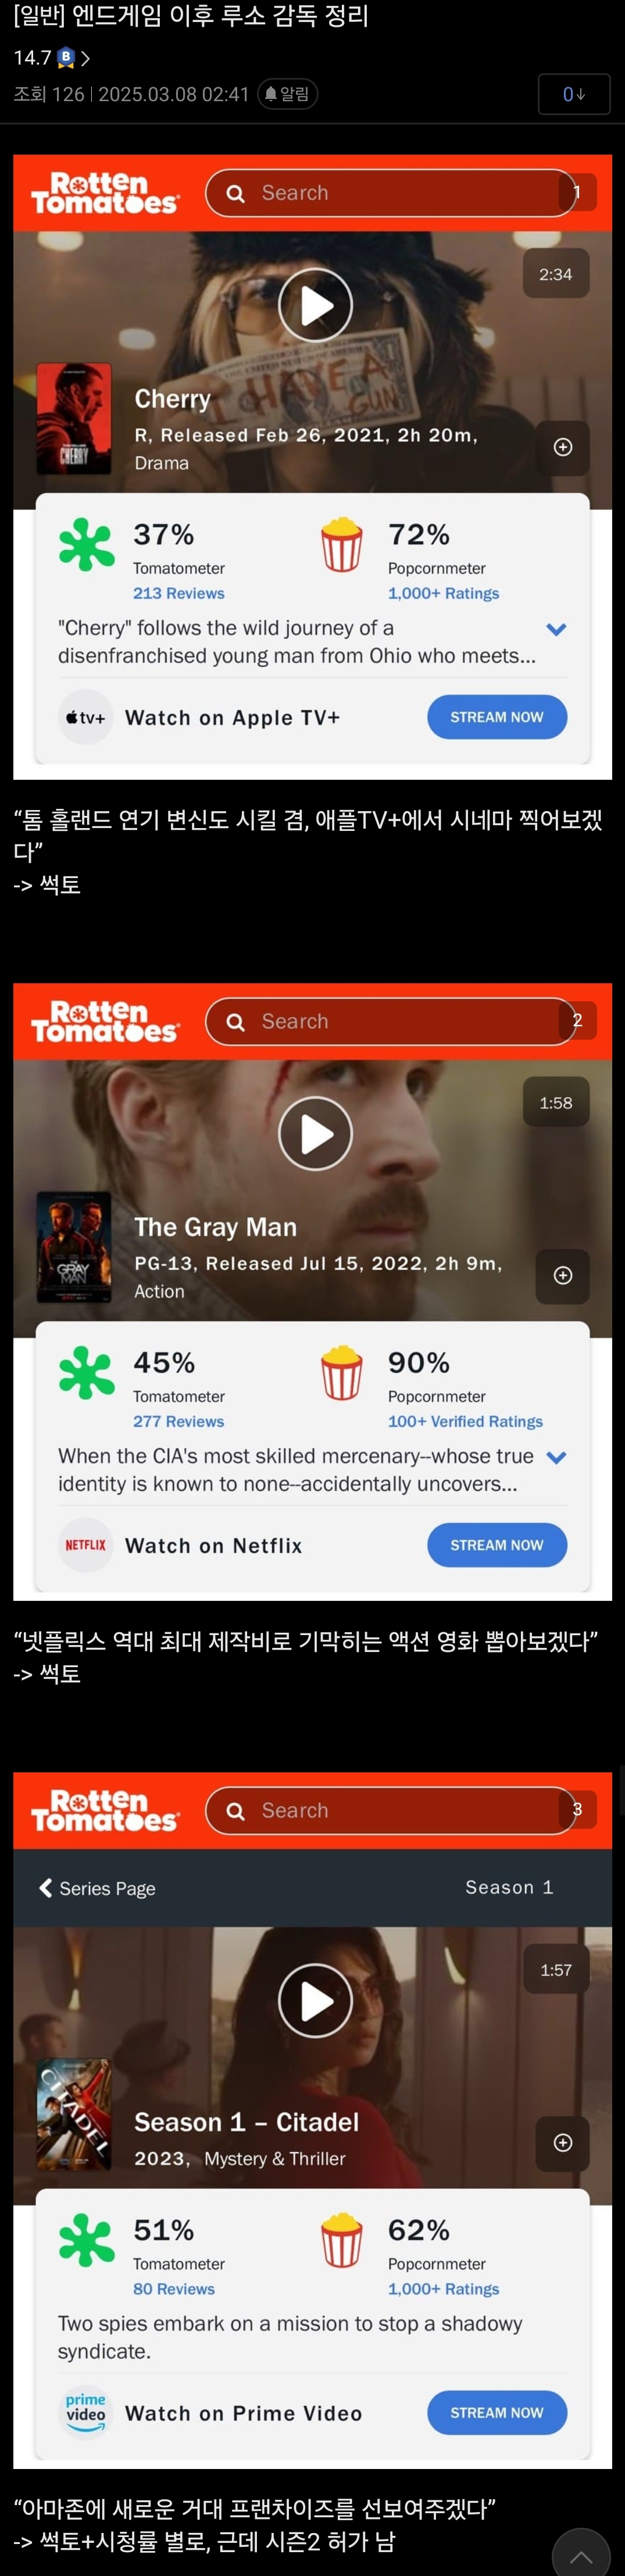Play the Citadel Season 1 trailer
The height and width of the screenshot is (2576, 625).
[x=315, y=2000]
